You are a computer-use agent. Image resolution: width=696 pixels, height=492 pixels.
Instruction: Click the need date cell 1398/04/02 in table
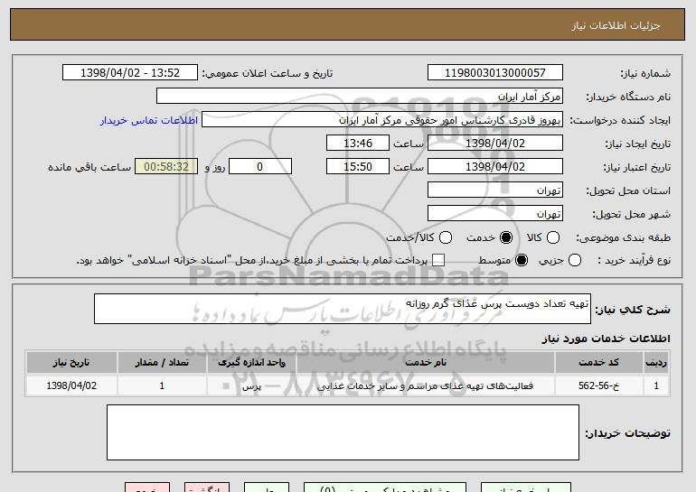tap(71, 385)
